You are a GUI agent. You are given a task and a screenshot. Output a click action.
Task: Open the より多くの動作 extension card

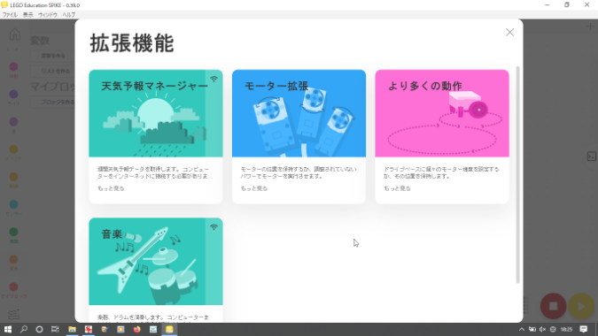click(x=442, y=136)
